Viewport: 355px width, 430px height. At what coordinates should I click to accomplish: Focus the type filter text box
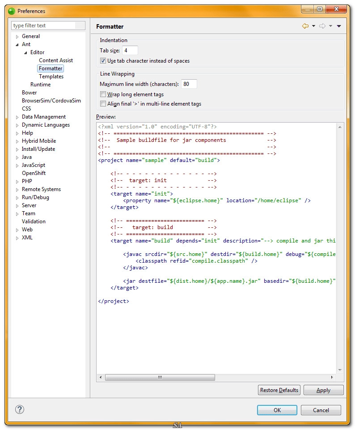tap(48, 26)
